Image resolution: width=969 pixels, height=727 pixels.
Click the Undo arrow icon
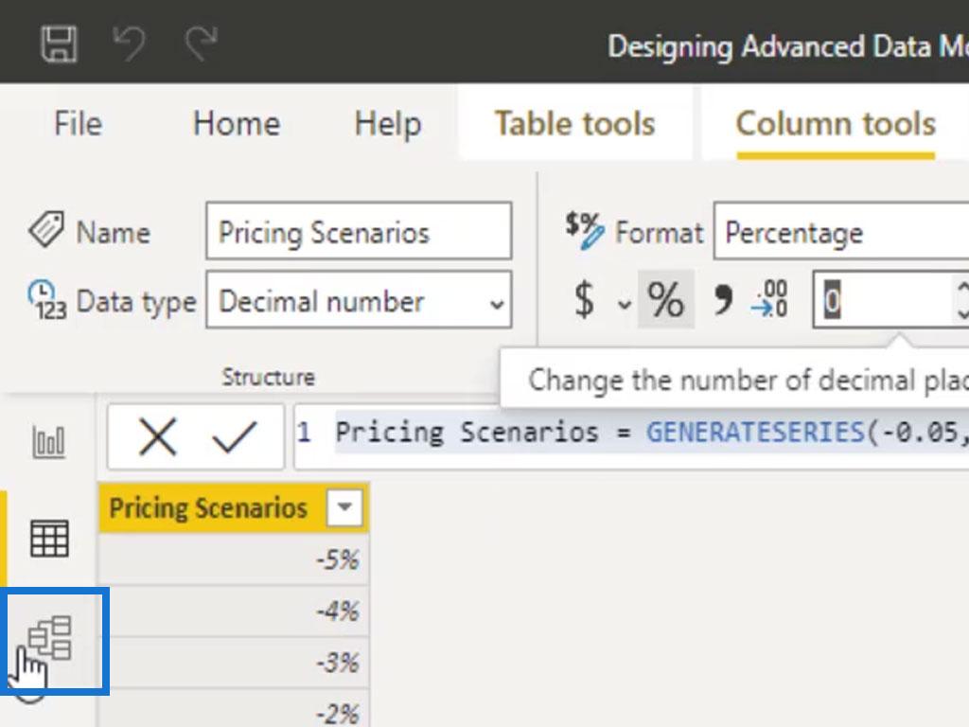tap(129, 44)
